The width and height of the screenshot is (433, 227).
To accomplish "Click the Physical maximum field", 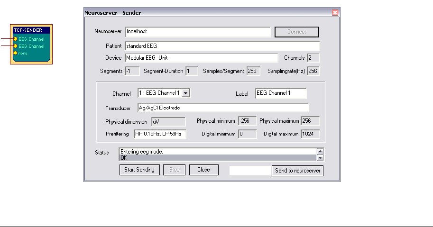I will [x=310, y=121].
